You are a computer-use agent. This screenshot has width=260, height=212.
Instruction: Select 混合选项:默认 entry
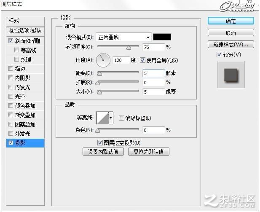(x=25, y=31)
